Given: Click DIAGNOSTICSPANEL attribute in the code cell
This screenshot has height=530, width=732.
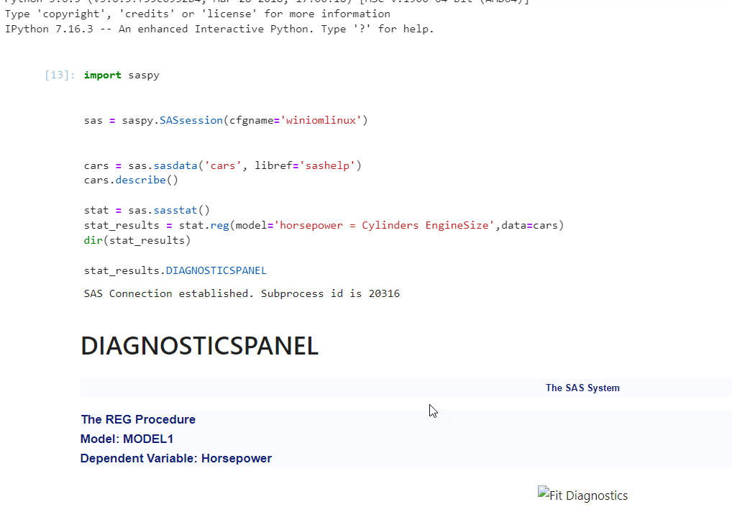Looking at the screenshot, I should click(216, 271).
